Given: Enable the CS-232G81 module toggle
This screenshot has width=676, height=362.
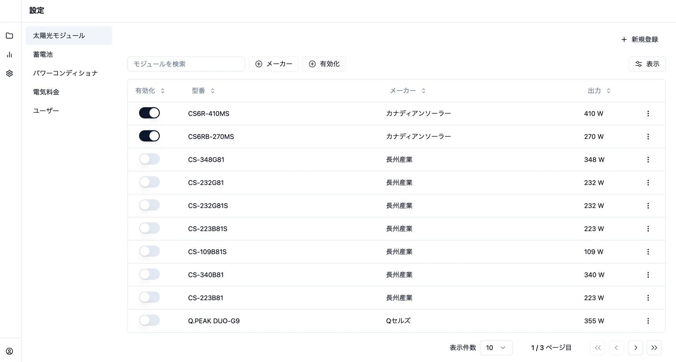Looking at the screenshot, I should pyautogui.click(x=149, y=182).
